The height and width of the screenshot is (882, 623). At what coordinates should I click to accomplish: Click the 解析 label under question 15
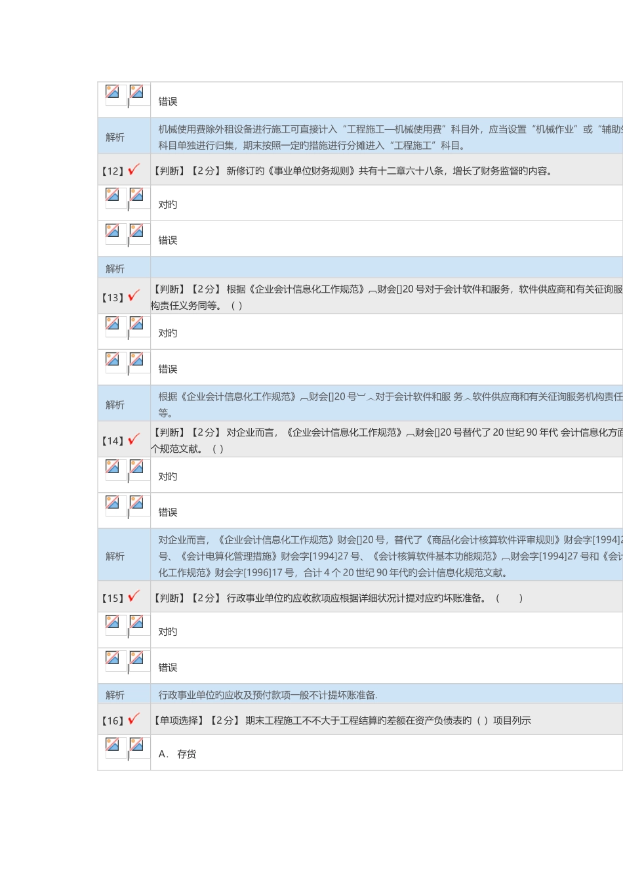coord(115,694)
